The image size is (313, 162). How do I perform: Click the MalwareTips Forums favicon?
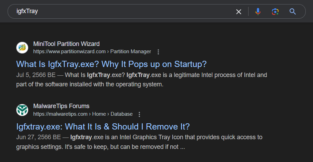tap(22, 110)
